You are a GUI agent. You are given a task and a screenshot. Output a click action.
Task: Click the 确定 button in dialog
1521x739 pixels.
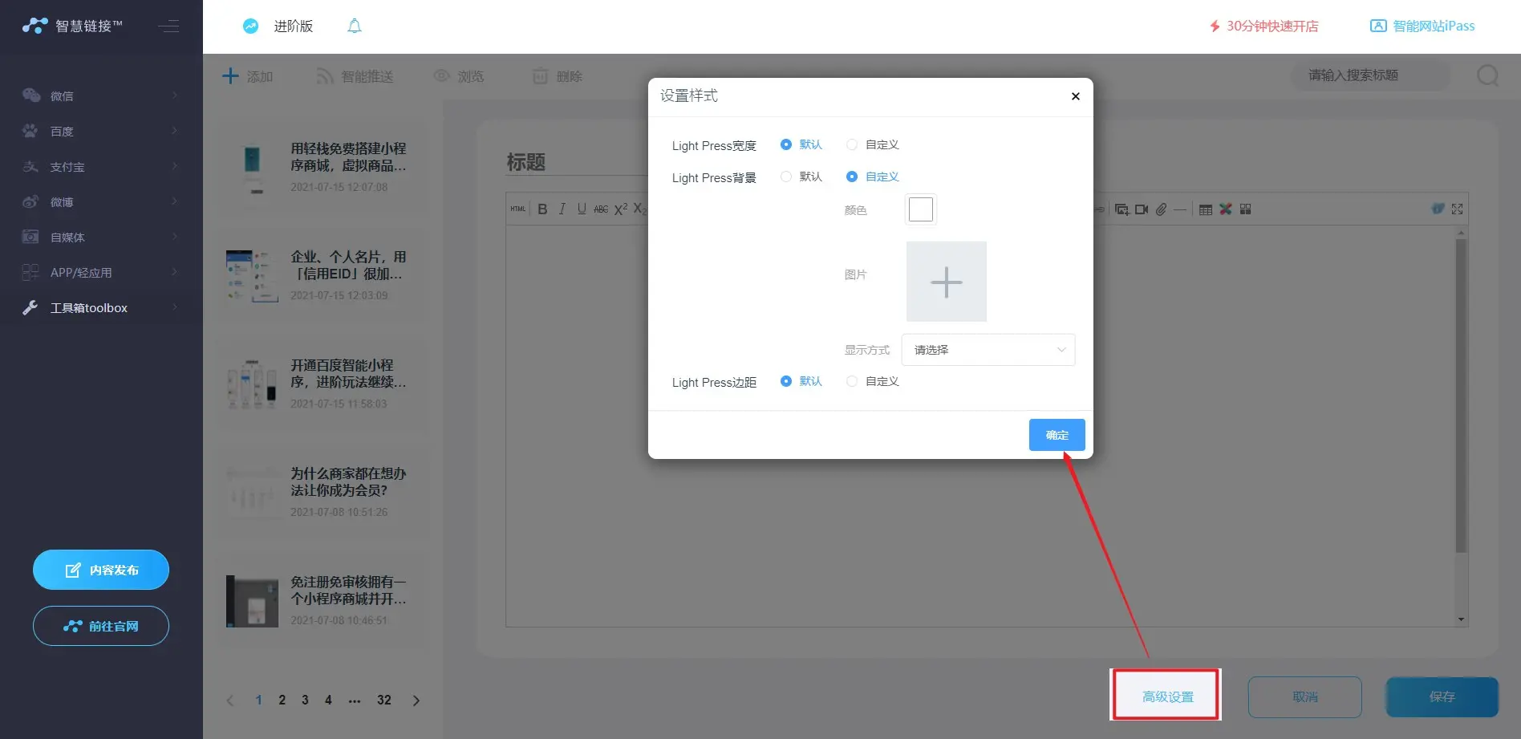1057,435
